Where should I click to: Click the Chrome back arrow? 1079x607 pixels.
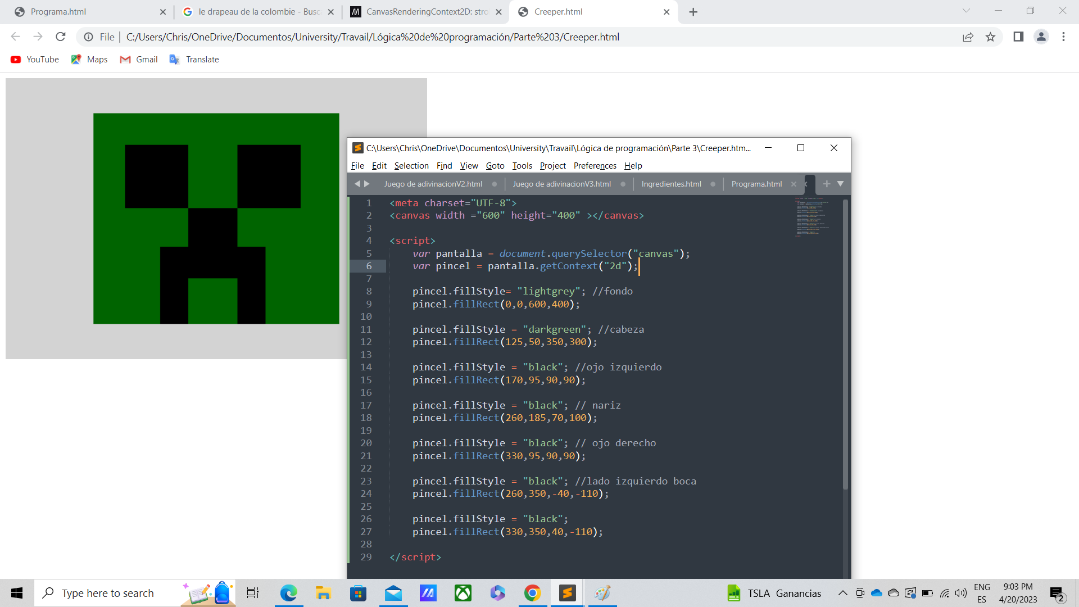pos(15,37)
